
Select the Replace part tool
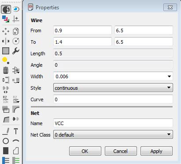point(16,80)
